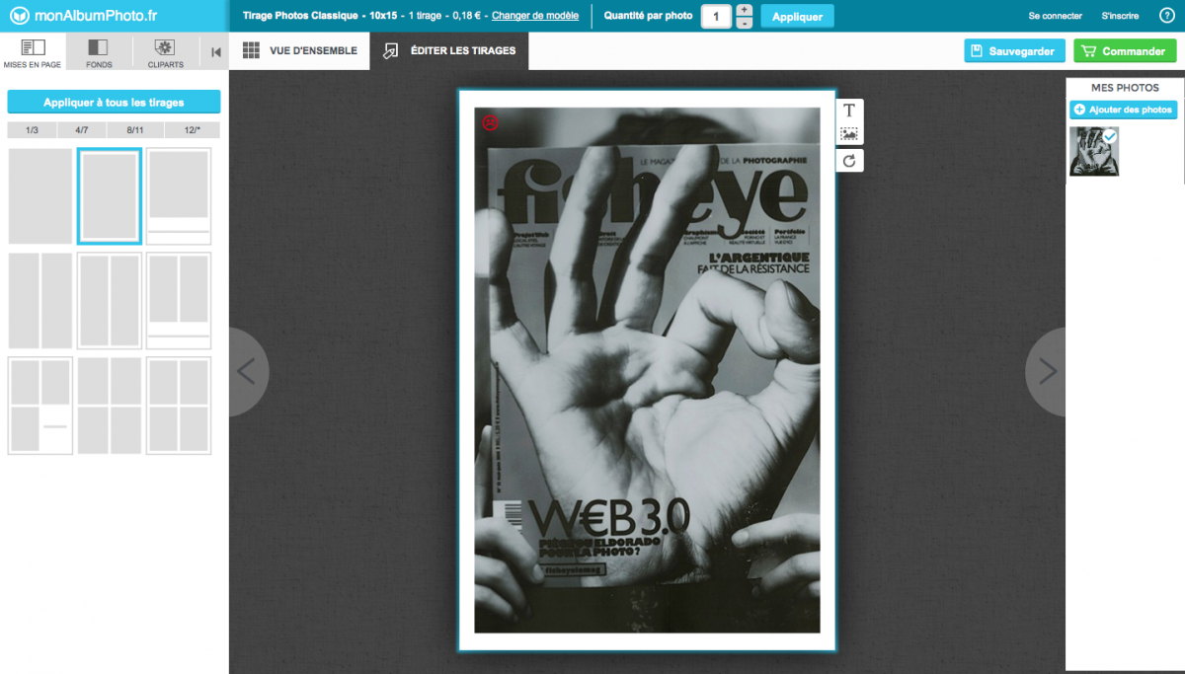Screen dimensions: 1185x674
Task: Open the Cliparts tab
Action: tap(165, 52)
